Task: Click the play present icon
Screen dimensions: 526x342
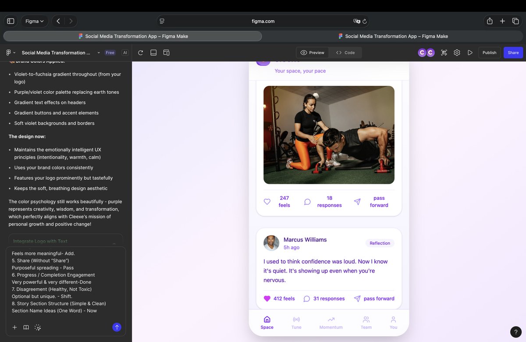Action: point(470,53)
